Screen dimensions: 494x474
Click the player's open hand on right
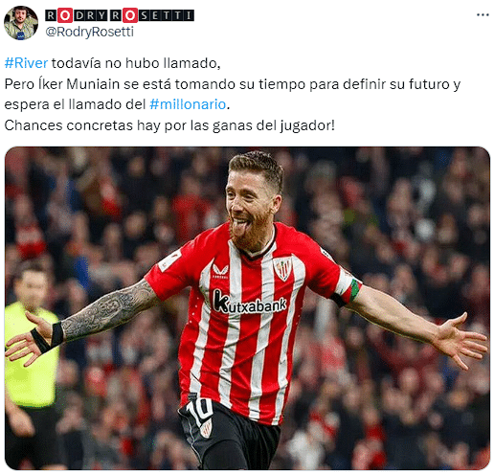point(461,341)
